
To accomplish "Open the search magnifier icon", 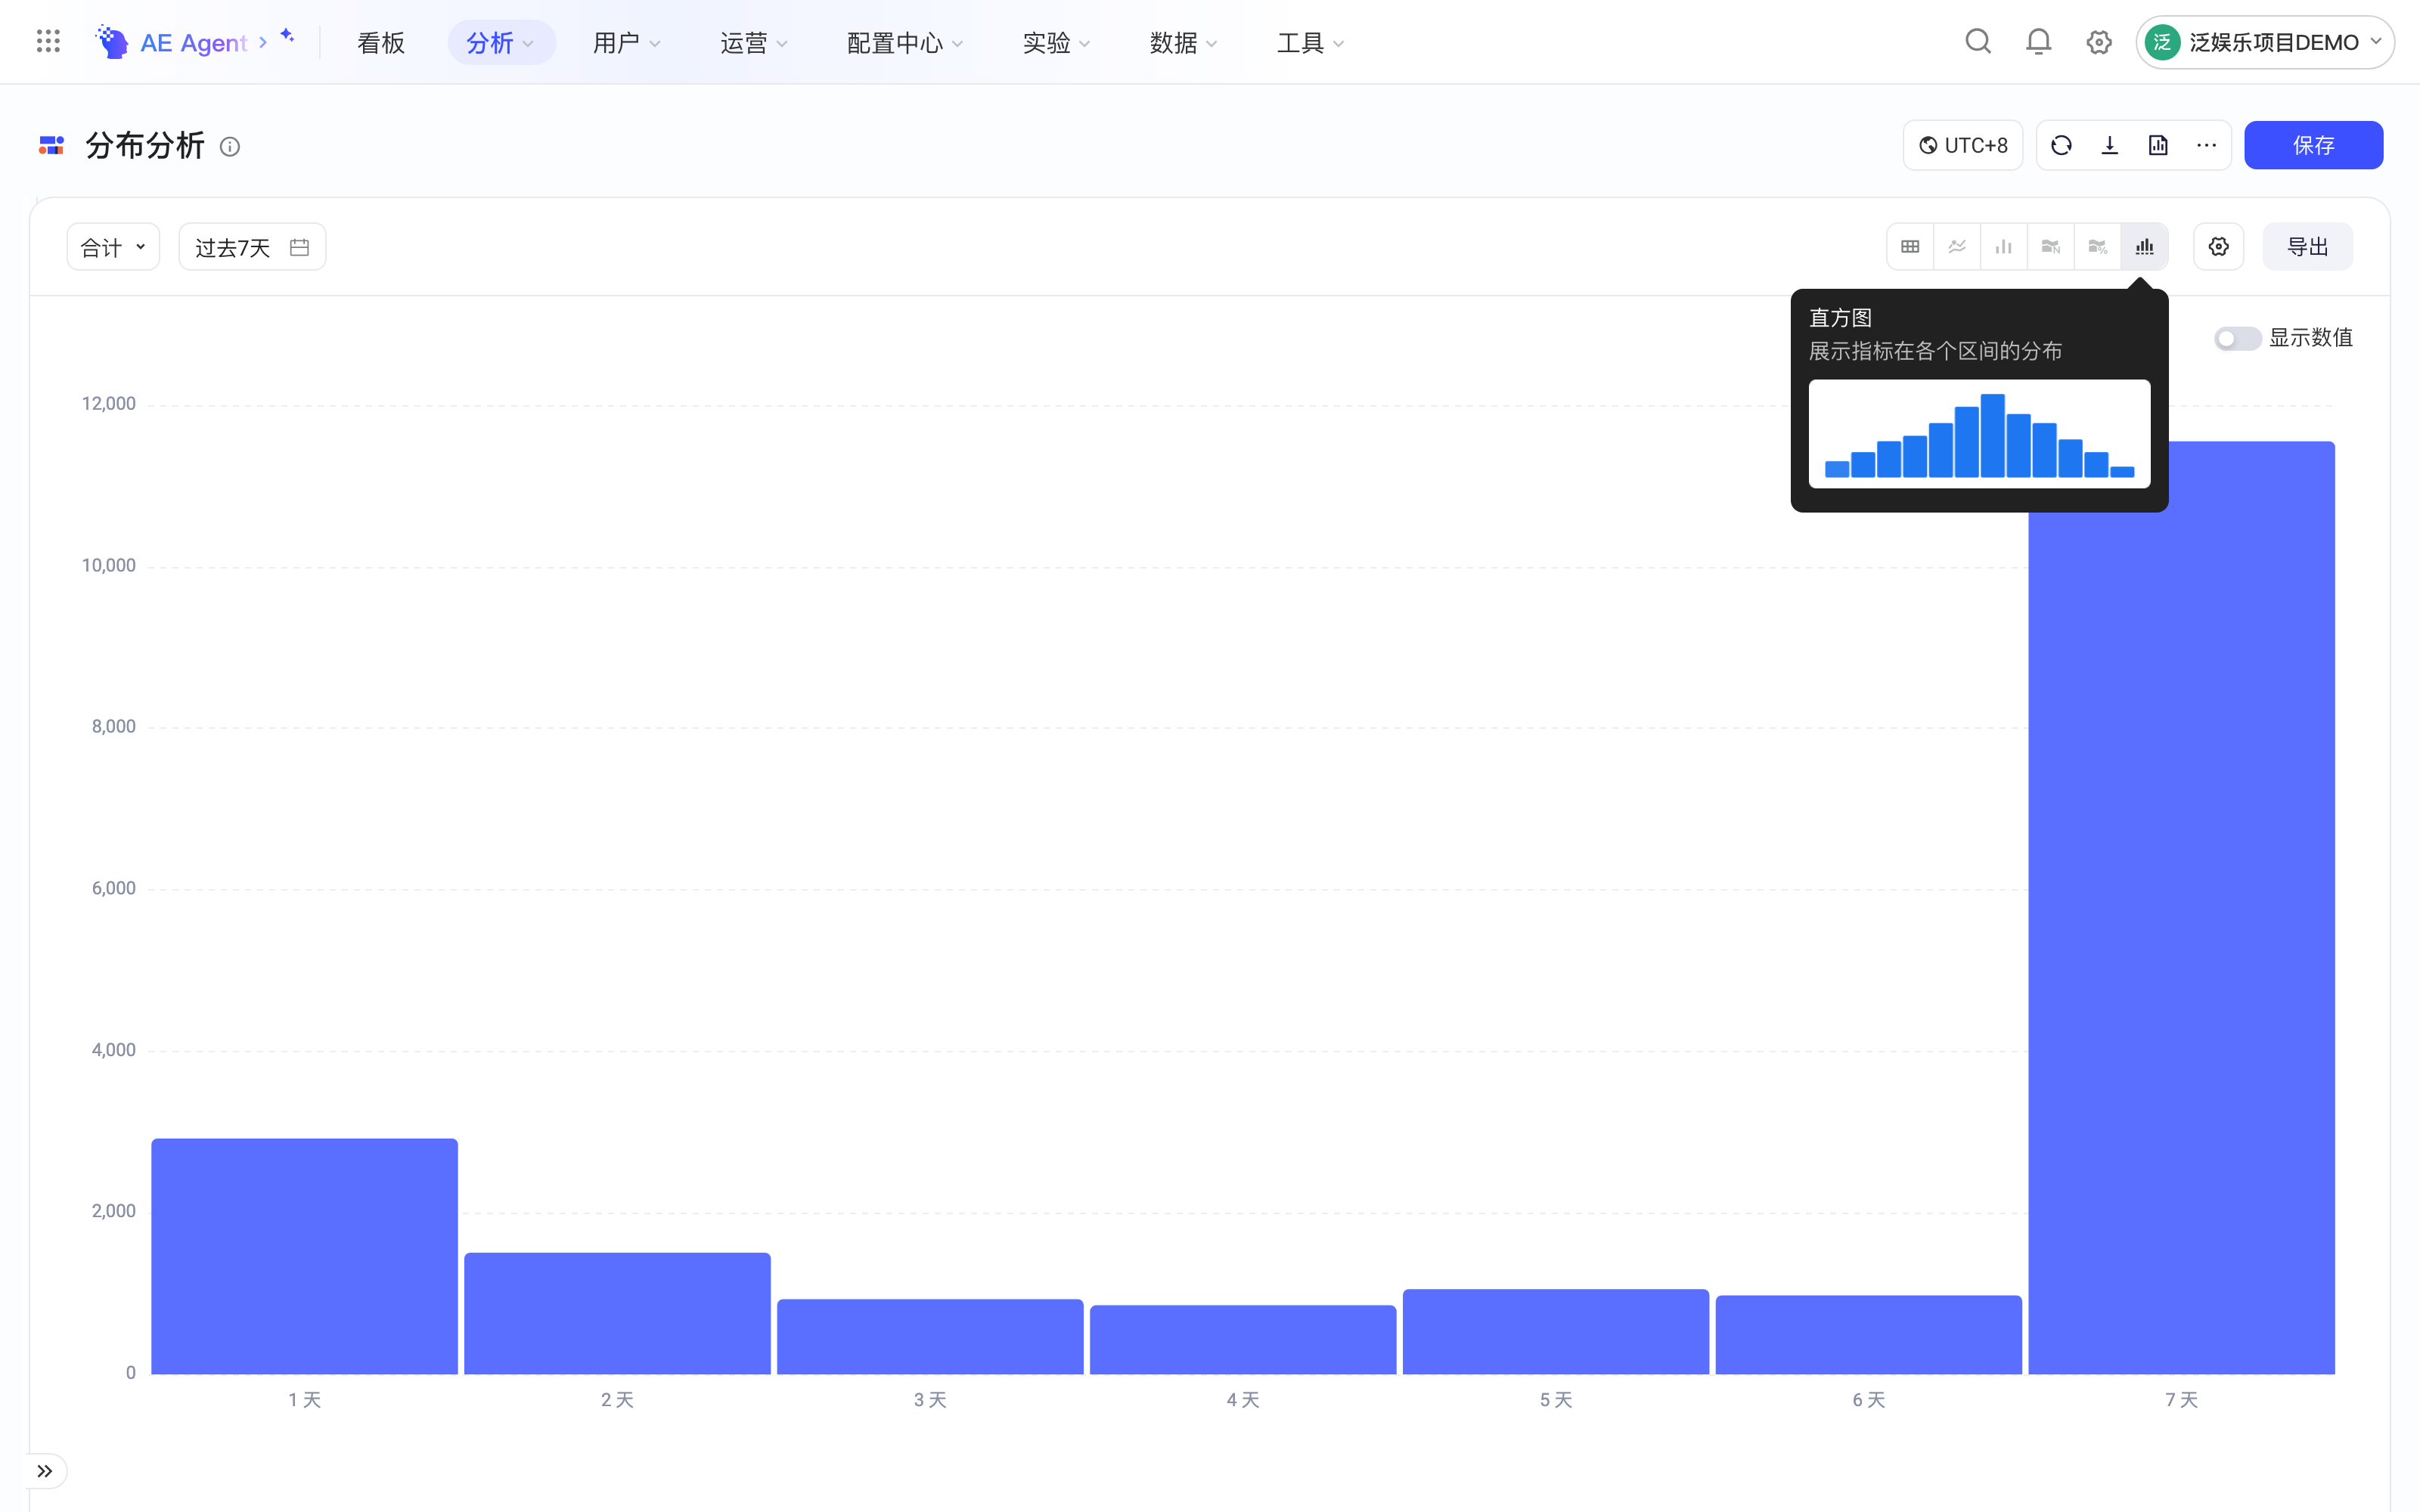I will [1977, 42].
